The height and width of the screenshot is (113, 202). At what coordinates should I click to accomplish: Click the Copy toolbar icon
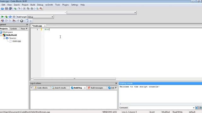(x=28, y=8)
